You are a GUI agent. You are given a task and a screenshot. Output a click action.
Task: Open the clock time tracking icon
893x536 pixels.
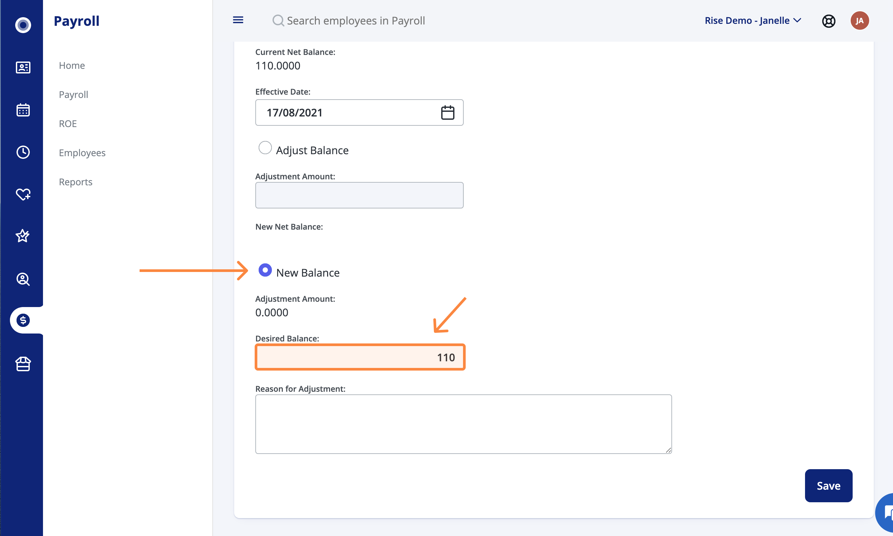[x=23, y=152]
